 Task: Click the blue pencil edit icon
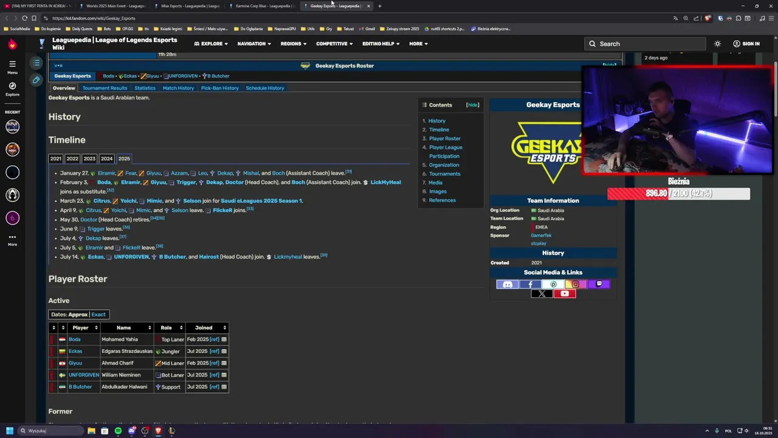point(36,80)
